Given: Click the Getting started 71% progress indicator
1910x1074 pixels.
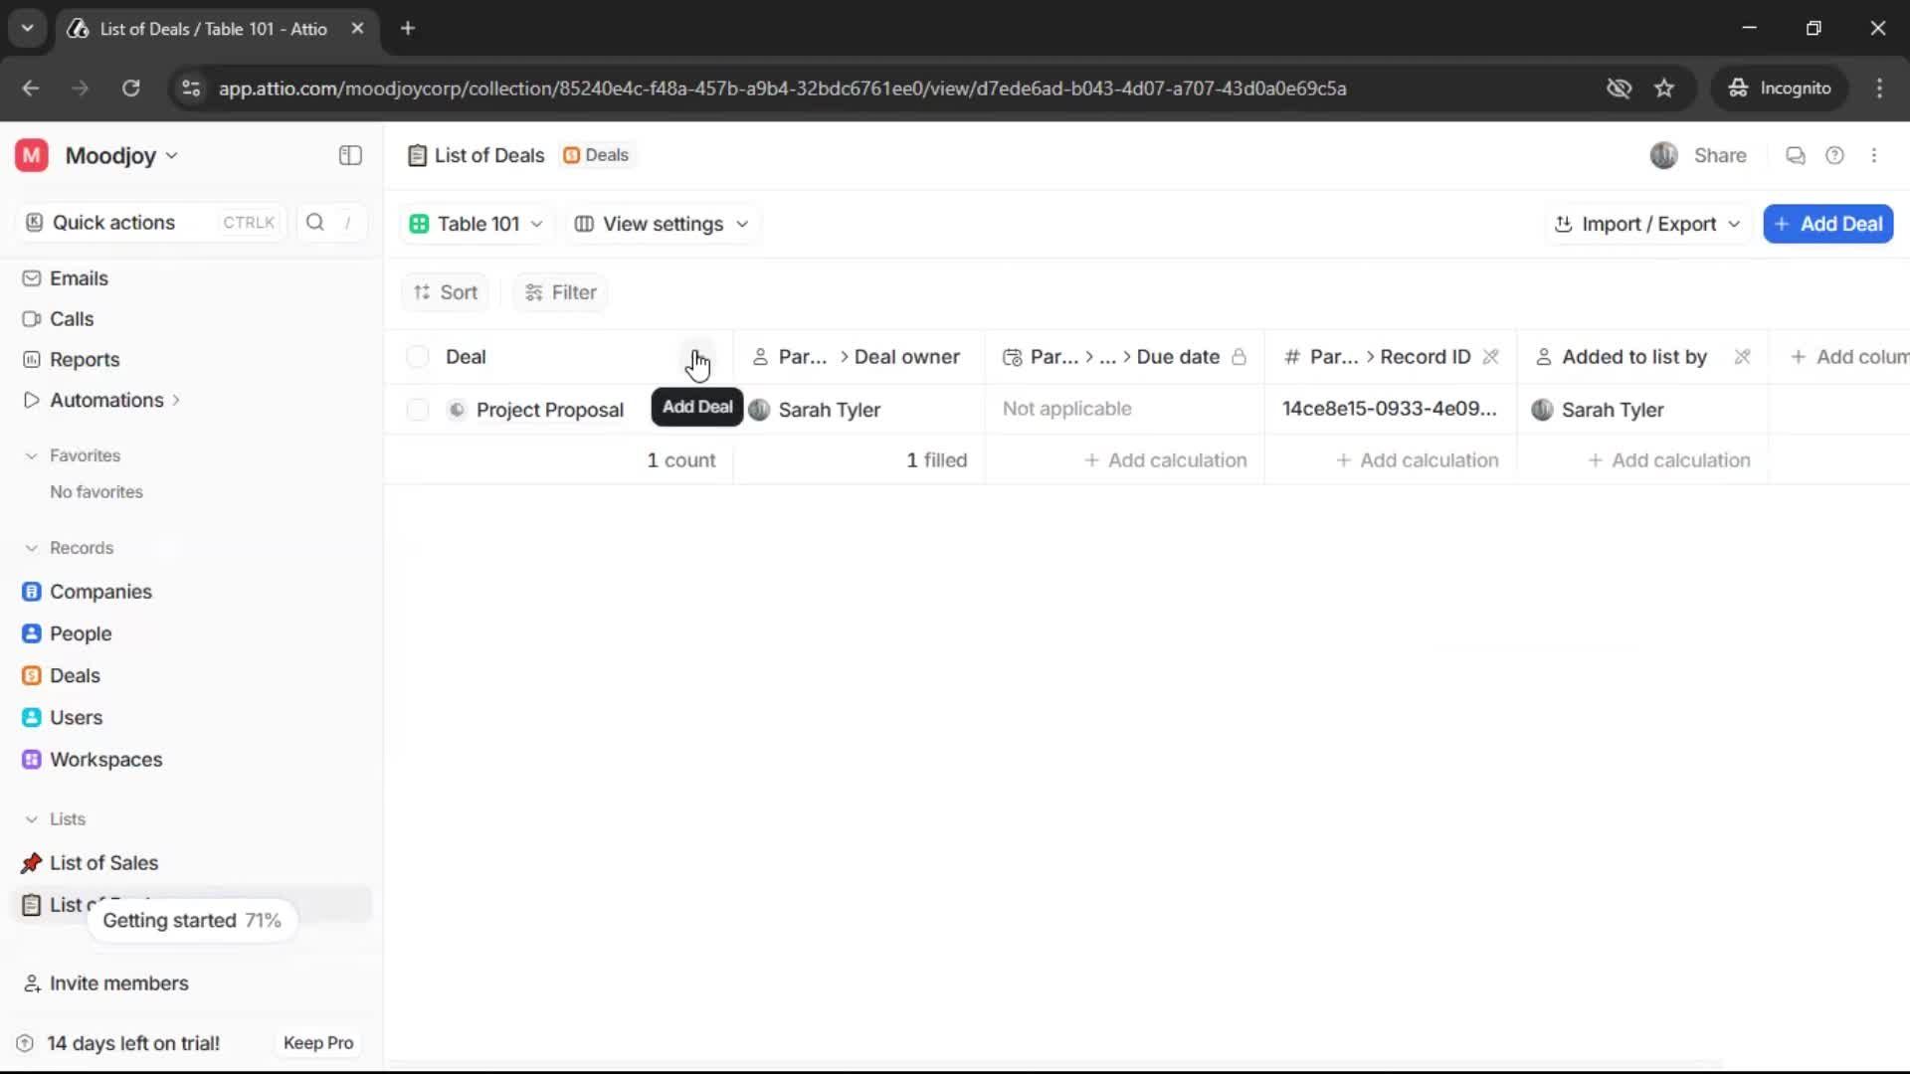Looking at the screenshot, I should (191, 920).
